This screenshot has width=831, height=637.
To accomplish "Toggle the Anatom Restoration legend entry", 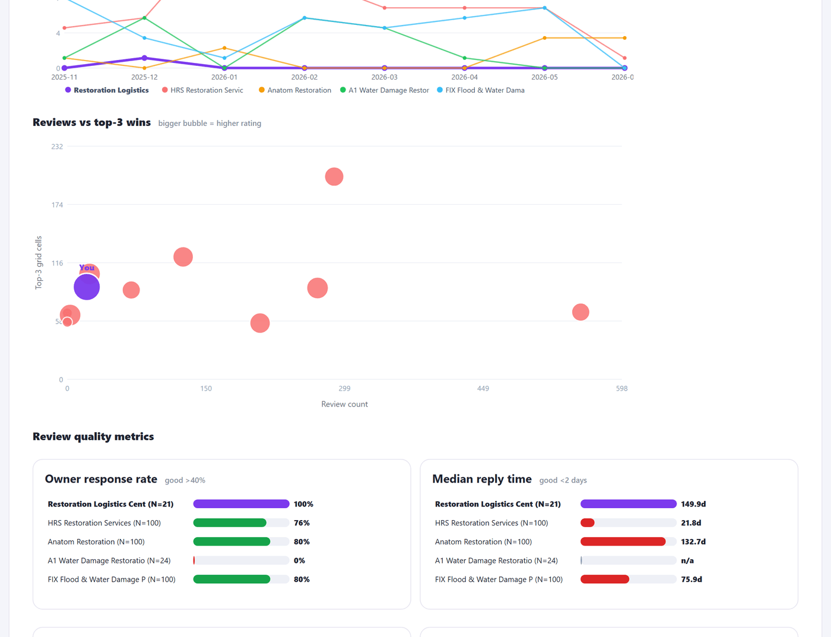I will (x=295, y=90).
